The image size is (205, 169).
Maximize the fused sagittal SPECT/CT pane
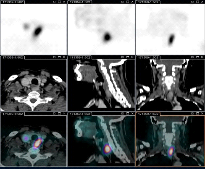pos(128,114)
